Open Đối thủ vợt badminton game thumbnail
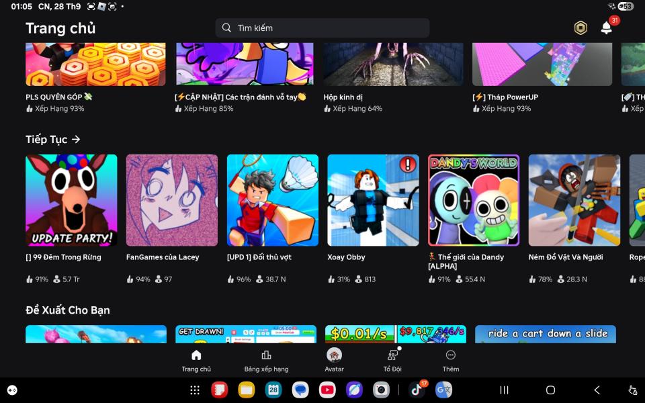Viewport: 645px width, 403px height. point(273,200)
